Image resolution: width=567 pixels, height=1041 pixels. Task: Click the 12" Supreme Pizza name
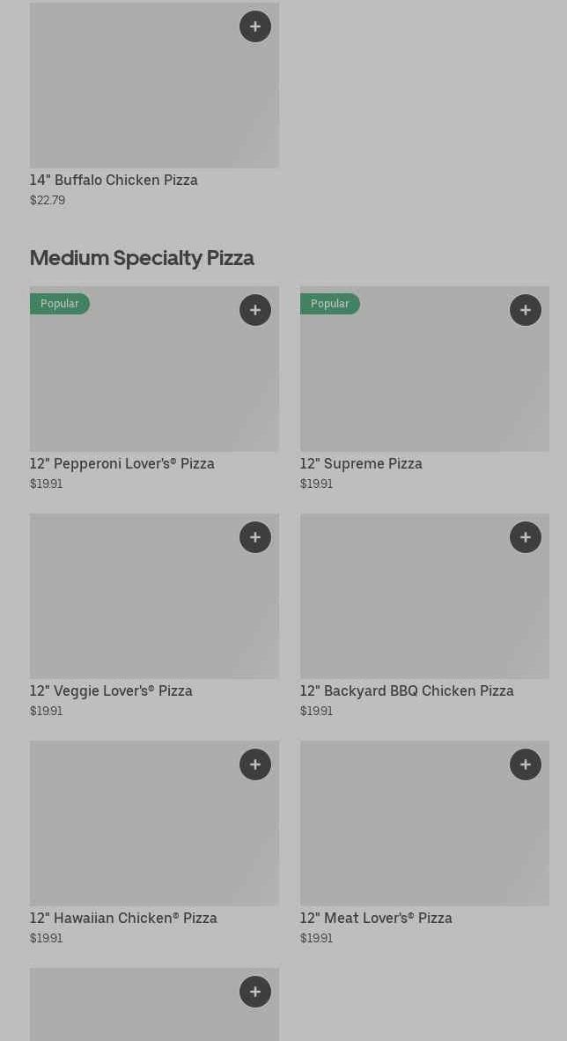tap(361, 464)
